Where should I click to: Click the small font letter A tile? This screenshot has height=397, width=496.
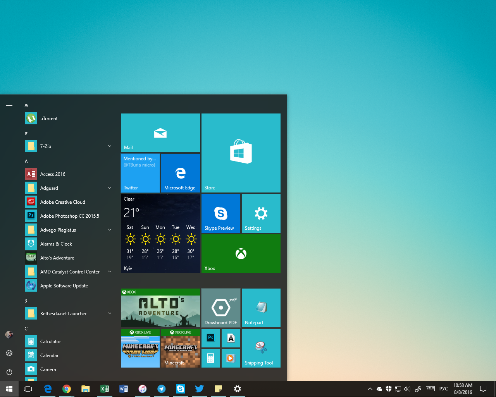[231, 338]
